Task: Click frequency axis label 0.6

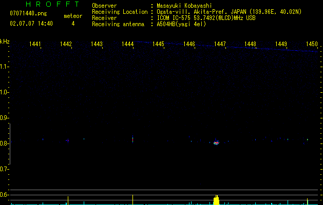Action: click(x=5, y=195)
